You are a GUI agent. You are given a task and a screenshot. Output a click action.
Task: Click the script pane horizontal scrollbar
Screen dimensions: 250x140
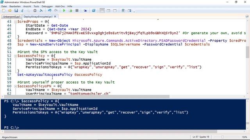87,96
